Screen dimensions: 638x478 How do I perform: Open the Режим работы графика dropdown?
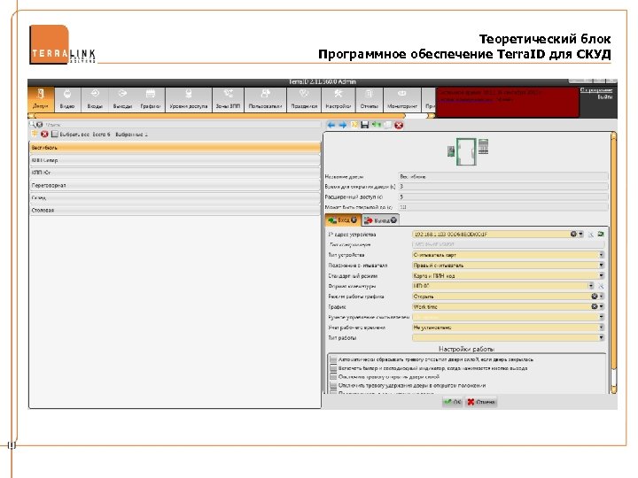click(x=601, y=297)
